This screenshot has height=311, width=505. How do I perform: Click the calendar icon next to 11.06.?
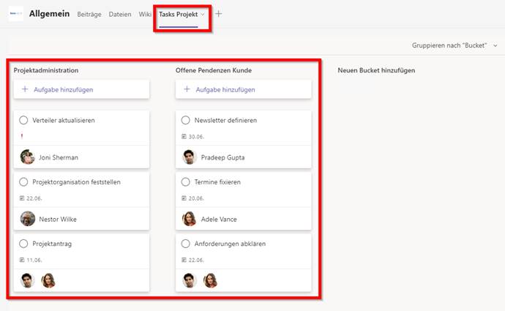click(22, 260)
